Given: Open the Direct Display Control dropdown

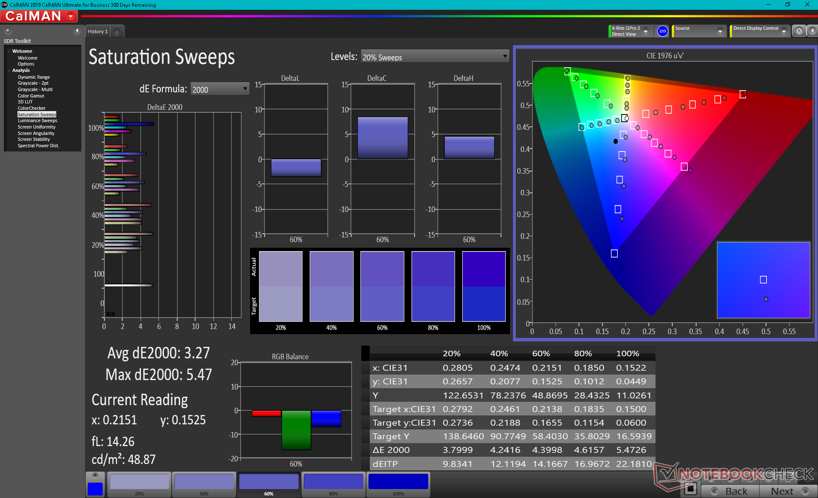Looking at the screenshot, I should [x=783, y=31].
